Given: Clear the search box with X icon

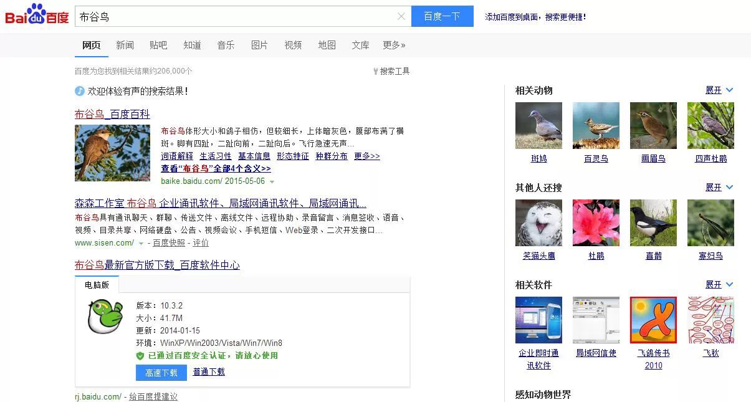Looking at the screenshot, I should click(x=401, y=17).
